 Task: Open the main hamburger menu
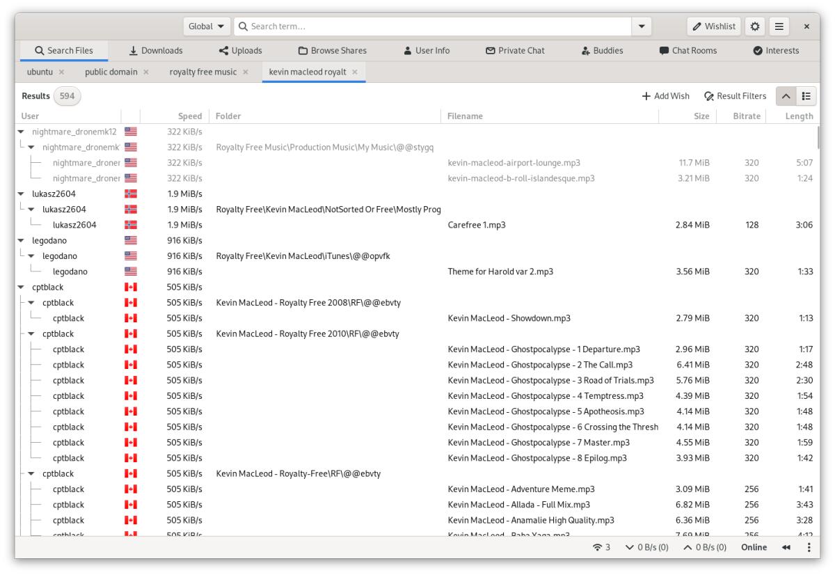tap(779, 26)
